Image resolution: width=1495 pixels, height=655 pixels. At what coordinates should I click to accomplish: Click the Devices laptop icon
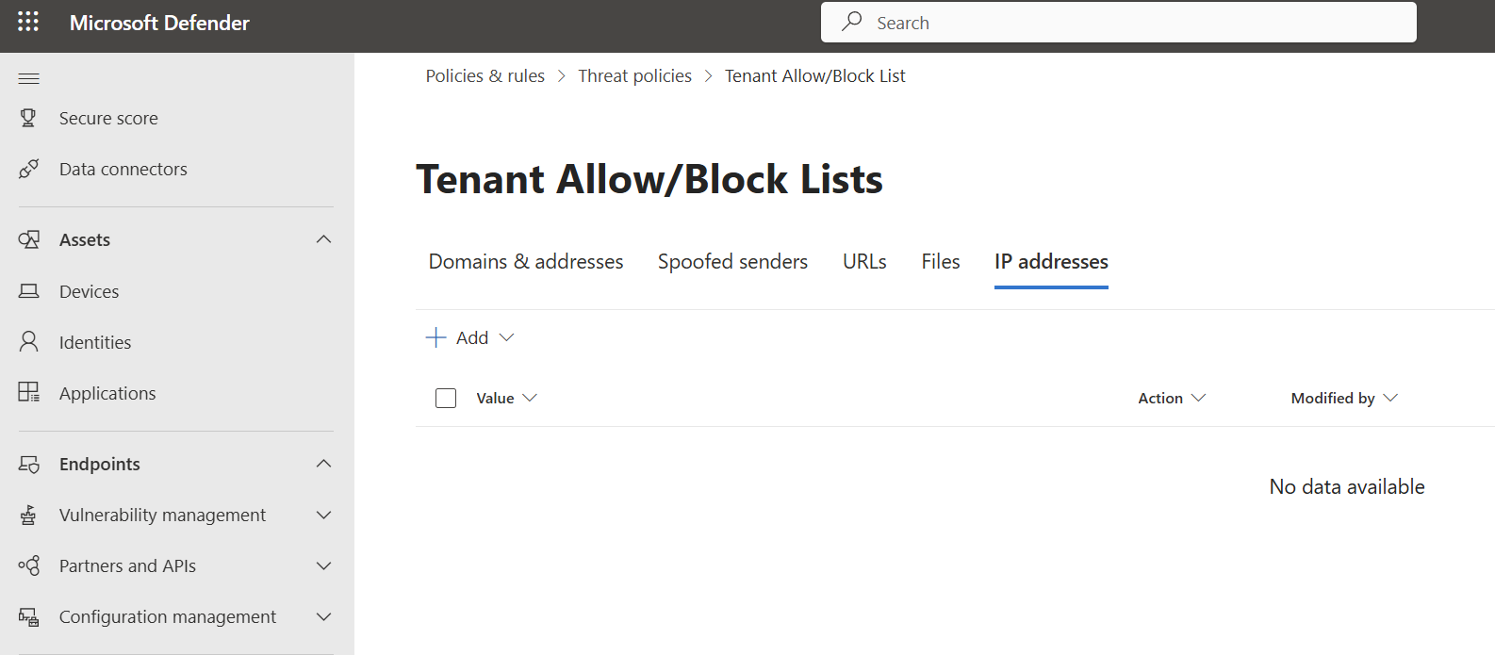29,291
